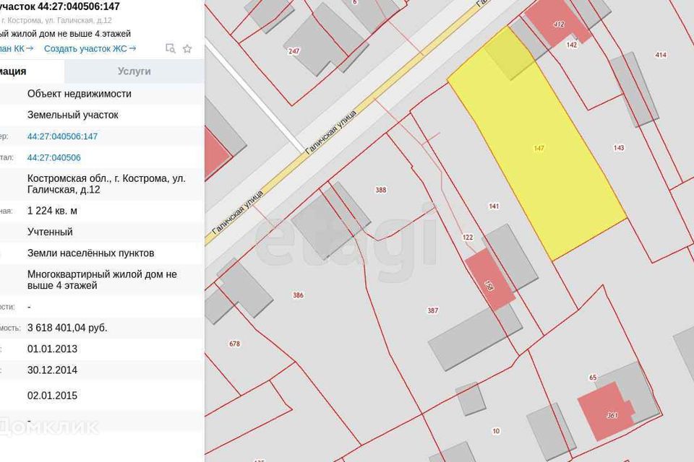
Task: Click the red building labeled 412
Action: pos(558,24)
